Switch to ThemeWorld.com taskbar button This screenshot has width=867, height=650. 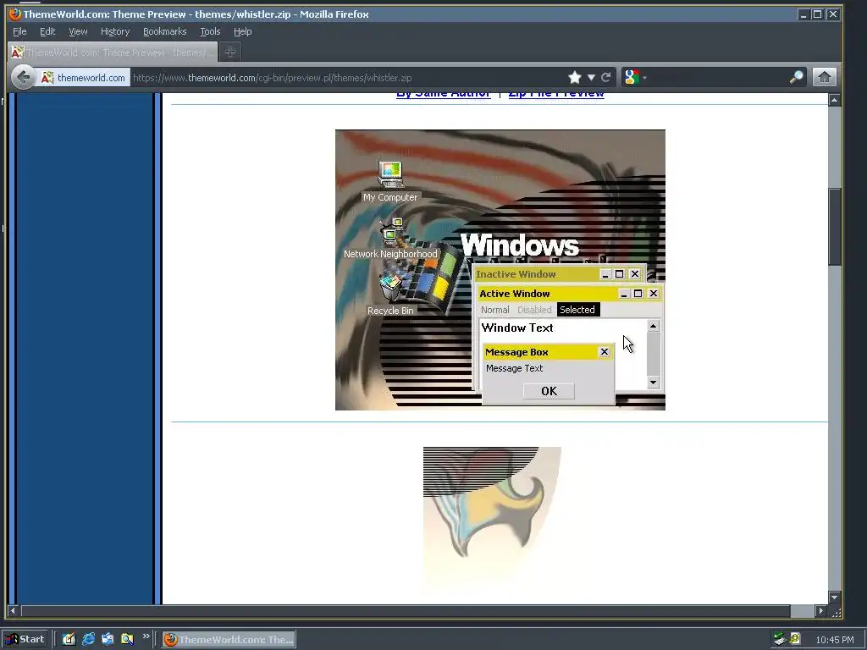click(x=229, y=640)
